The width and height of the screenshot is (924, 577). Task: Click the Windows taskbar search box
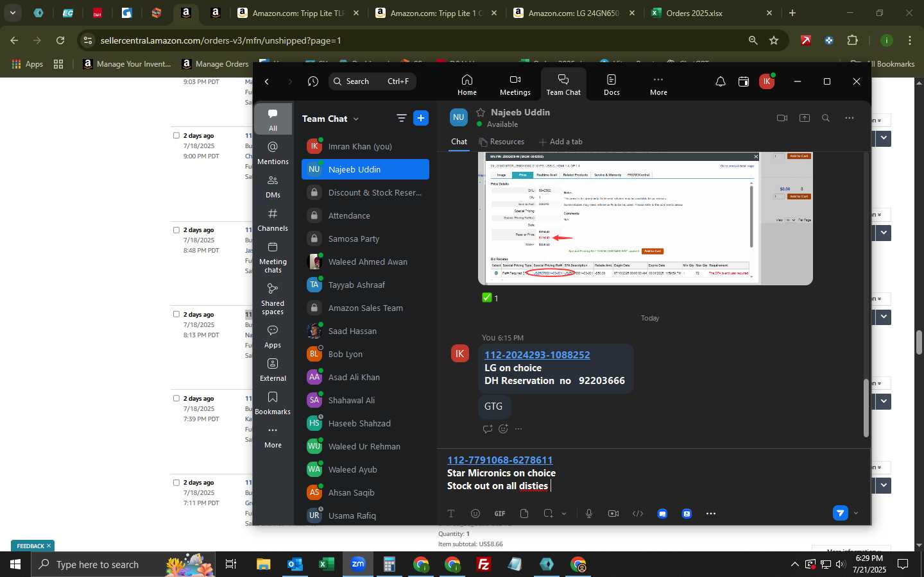tap(122, 565)
